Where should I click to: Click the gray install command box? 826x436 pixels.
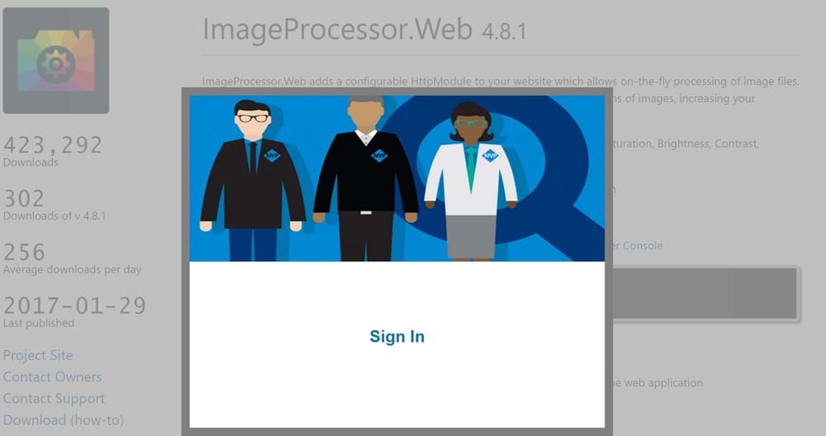click(x=705, y=293)
